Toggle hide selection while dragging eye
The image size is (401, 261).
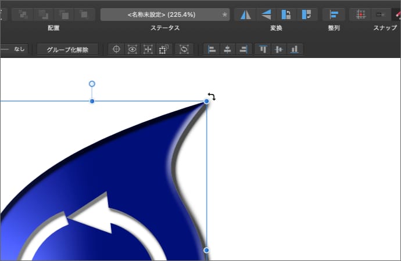pyautogui.click(x=133, y=50)
